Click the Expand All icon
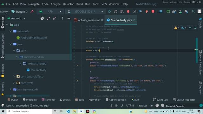 (x=49, y=18)
